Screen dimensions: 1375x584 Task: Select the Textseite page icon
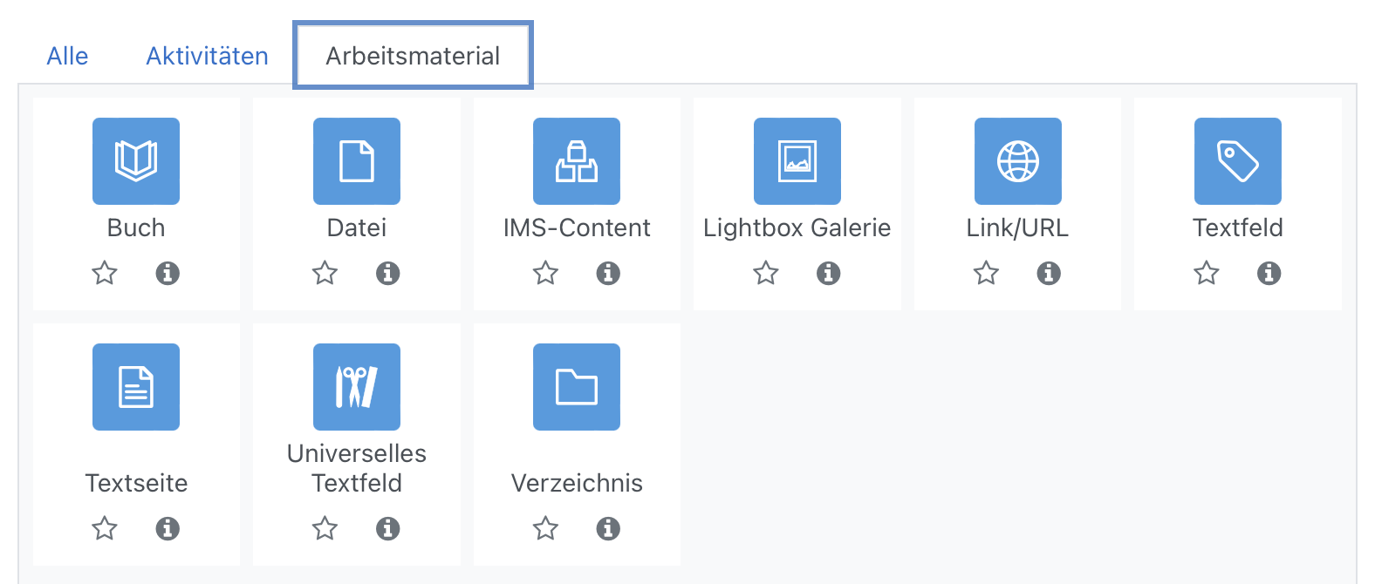tap(135, 387)
